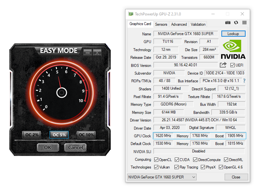The height and width of the screenshot is (191, 261).
Task: Open the GPU selection dropdown at bottom
Action: point(162,177)
